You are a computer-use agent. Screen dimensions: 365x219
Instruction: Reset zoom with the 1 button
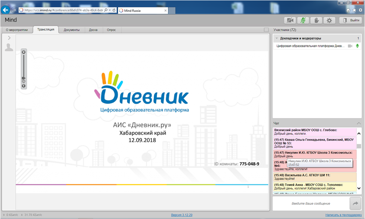pyautogui.click(x=24, y=86)
